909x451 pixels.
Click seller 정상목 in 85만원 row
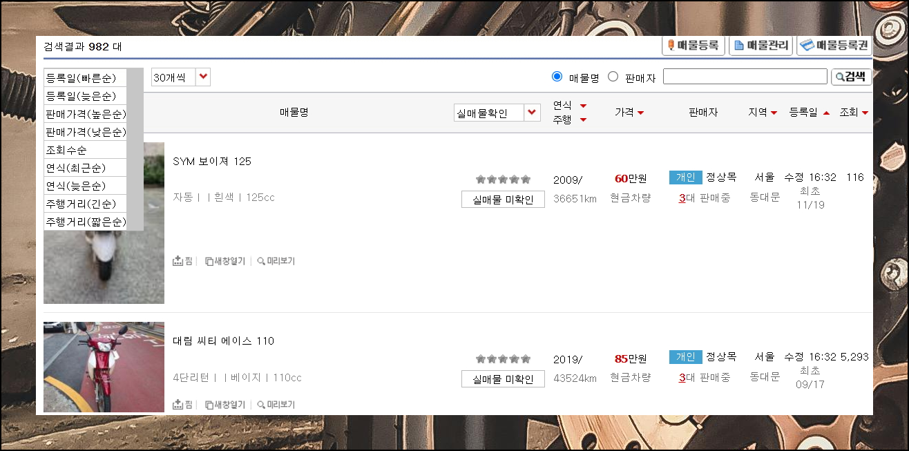[721, 357]
